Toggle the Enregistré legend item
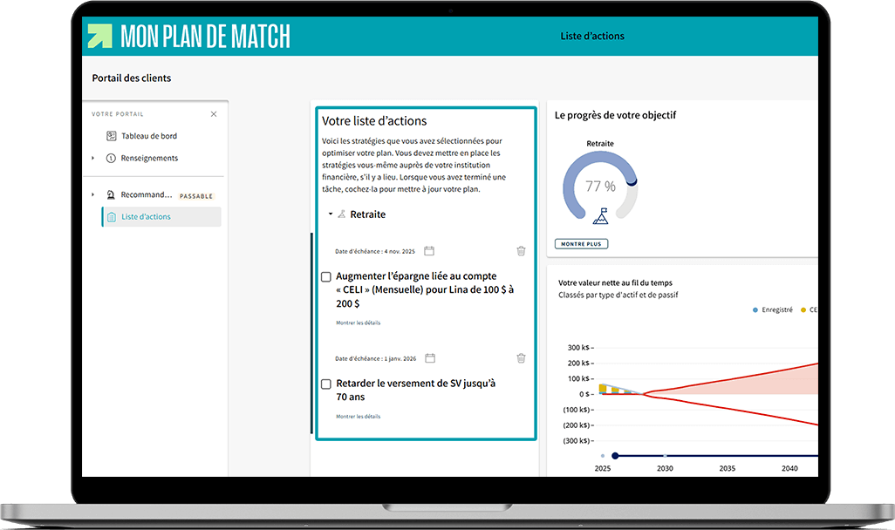The image size is (895, 530). tap(773, 309)
